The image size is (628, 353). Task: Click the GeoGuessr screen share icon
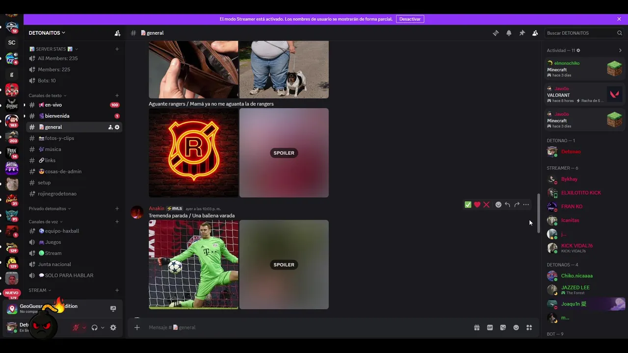click(113, 309)
